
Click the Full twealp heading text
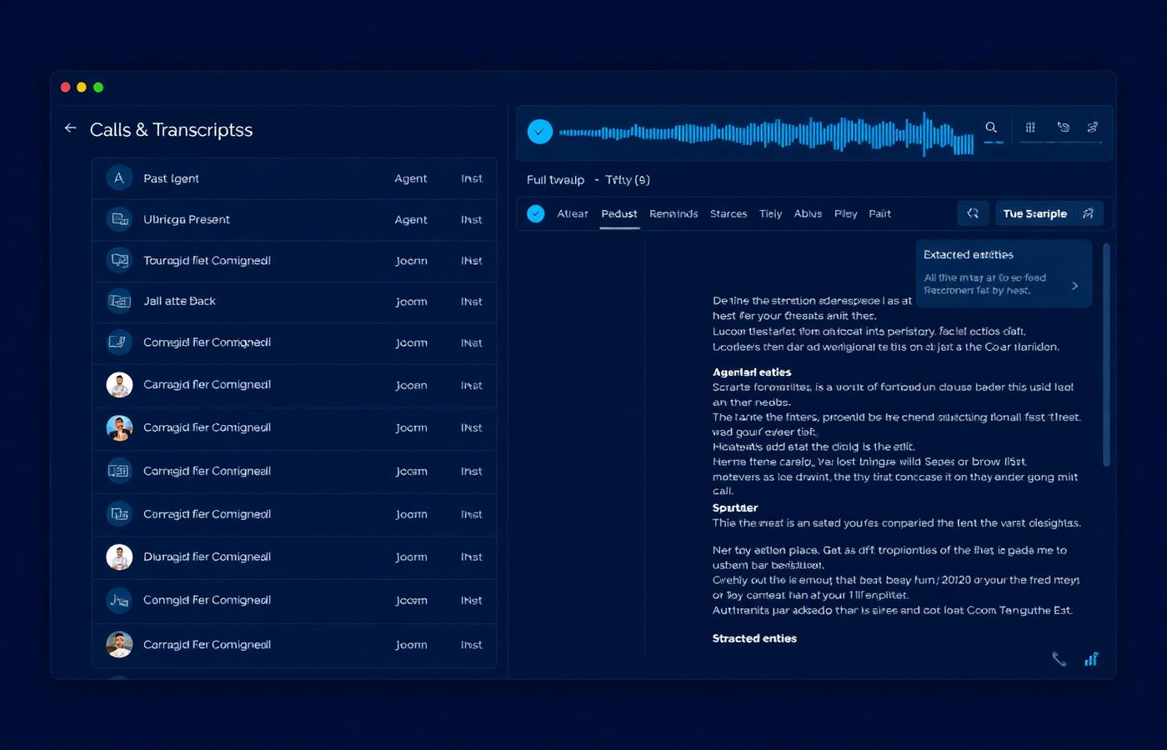555,180
